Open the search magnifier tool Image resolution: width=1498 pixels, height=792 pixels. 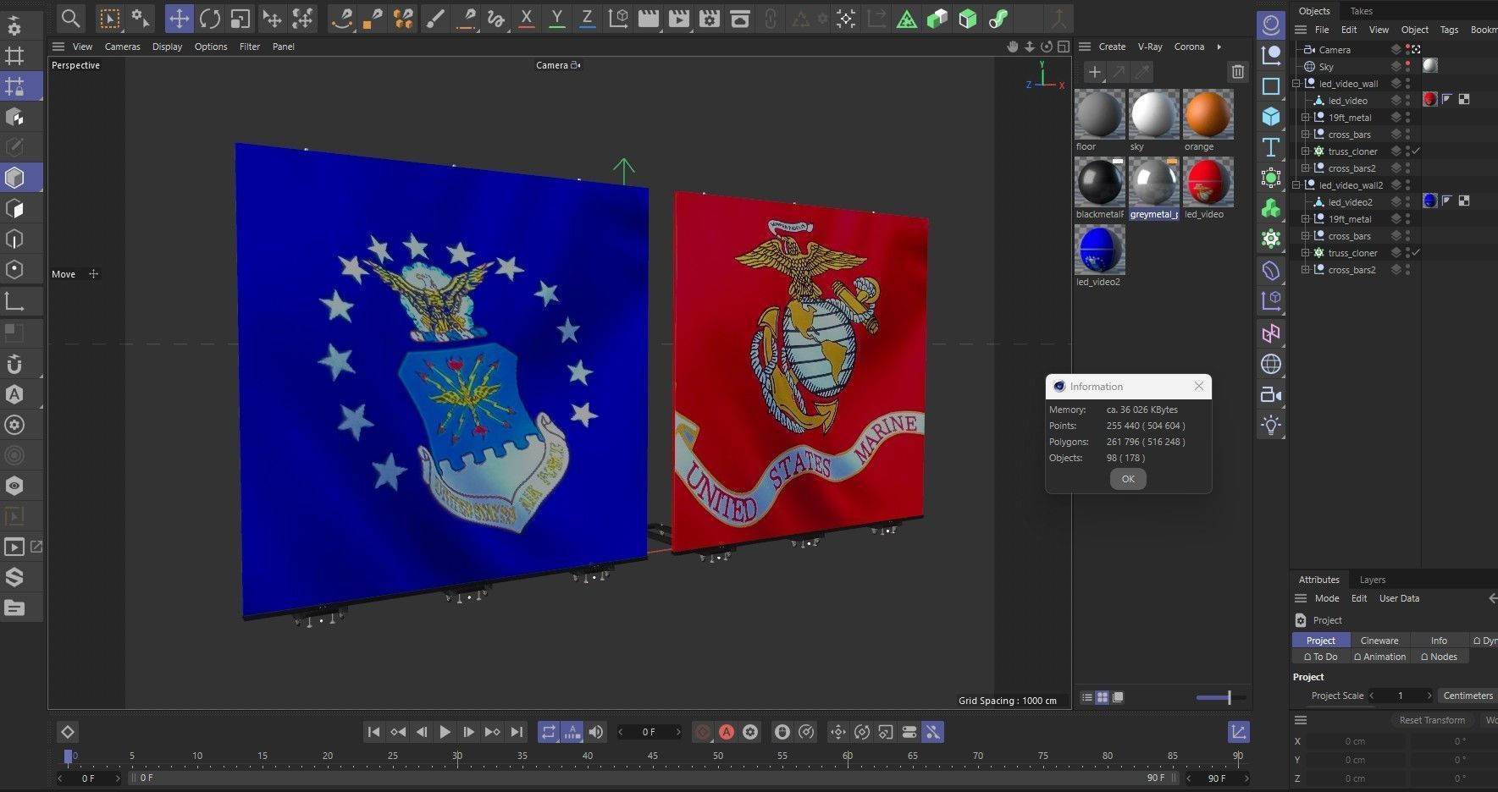[71, 19]
